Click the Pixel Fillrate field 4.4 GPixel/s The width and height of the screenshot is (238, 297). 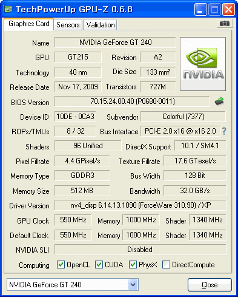pyautogui.click(x=82, y=161)
